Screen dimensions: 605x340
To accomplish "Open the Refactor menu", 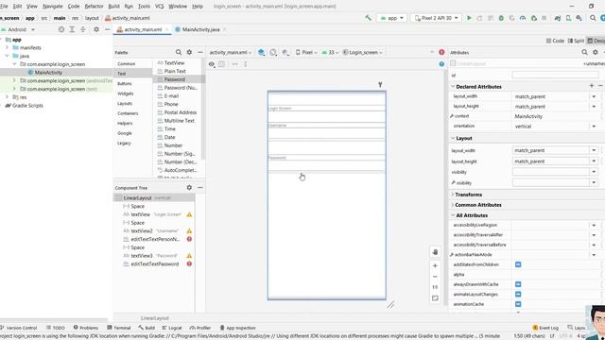I will (94, 7).
